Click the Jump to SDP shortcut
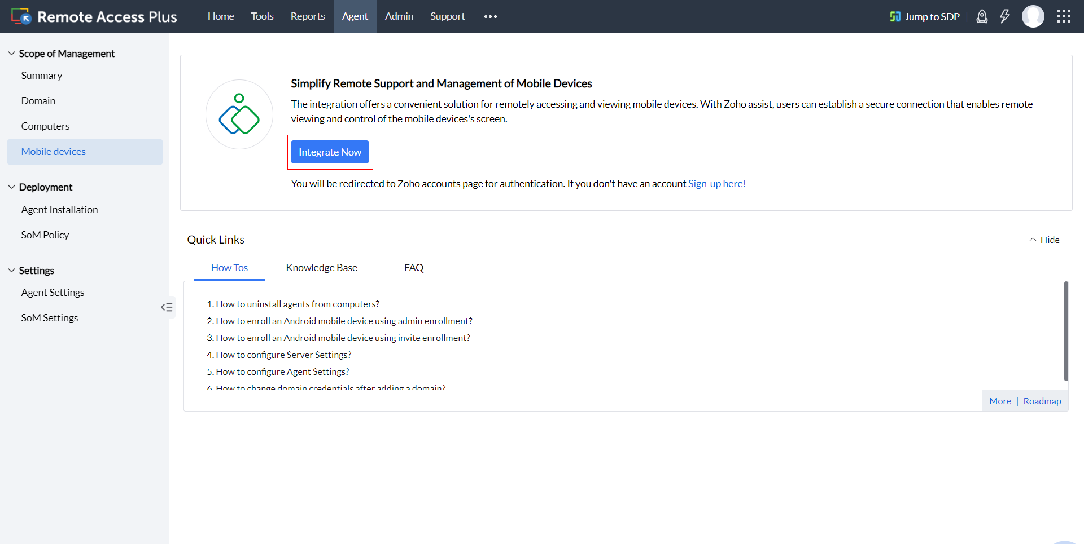 point(924,16)
